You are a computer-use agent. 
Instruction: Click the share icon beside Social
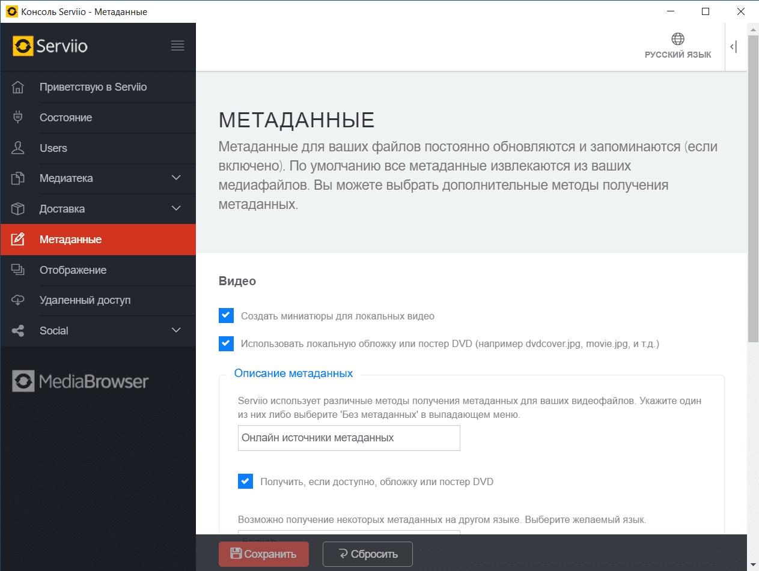click(x=18, y=331)
